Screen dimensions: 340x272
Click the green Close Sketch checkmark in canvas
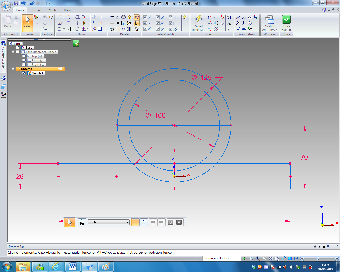(x=76, y=43)
